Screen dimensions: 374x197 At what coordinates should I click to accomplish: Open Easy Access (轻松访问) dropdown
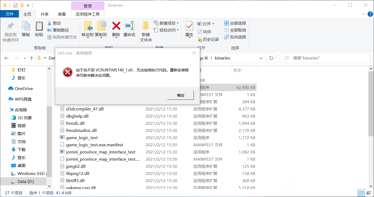166,30
